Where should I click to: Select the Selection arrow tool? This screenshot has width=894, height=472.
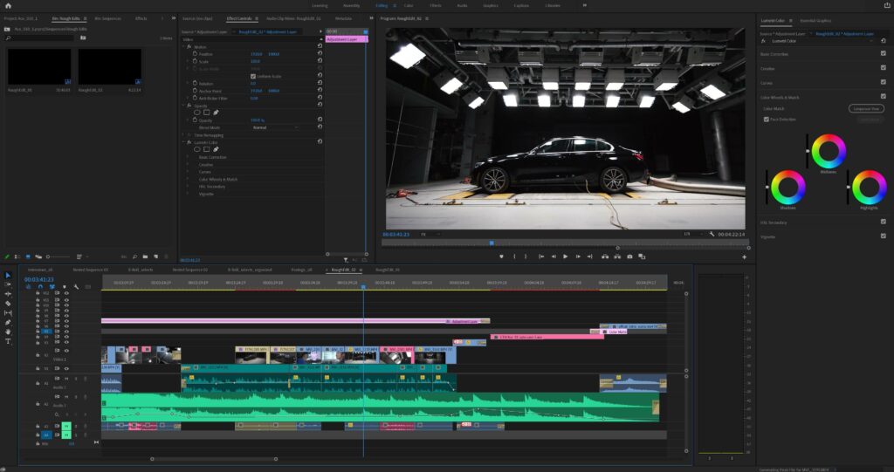[8, 276]
